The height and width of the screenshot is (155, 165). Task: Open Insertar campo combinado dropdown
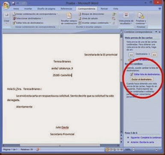(94, 23)
